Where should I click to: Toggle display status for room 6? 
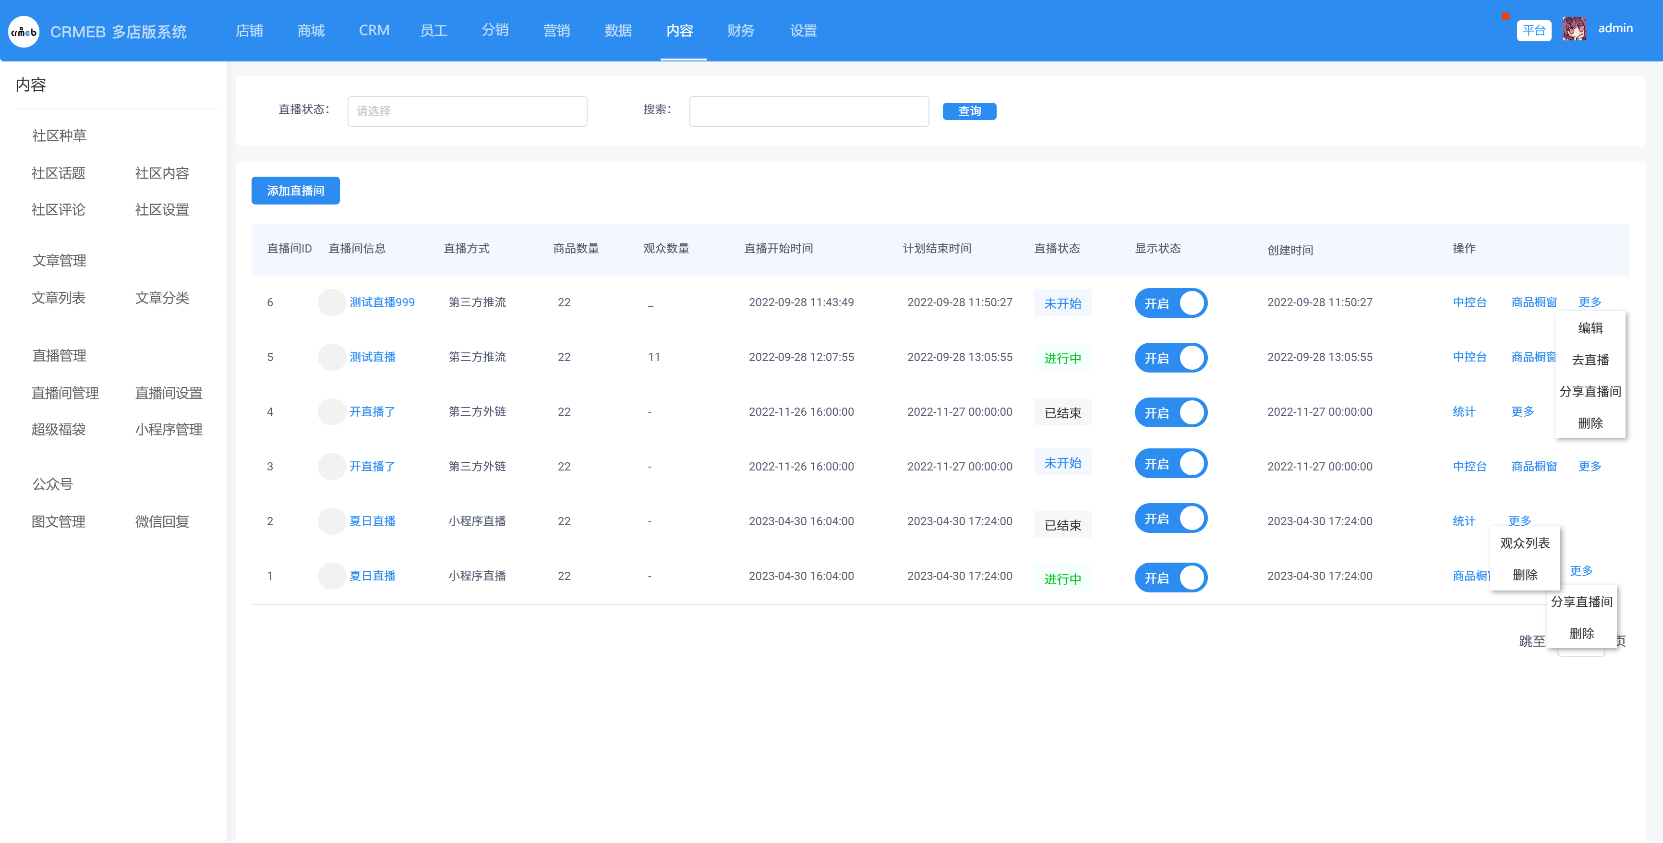pyautogui.click(x=1170, y=303)
